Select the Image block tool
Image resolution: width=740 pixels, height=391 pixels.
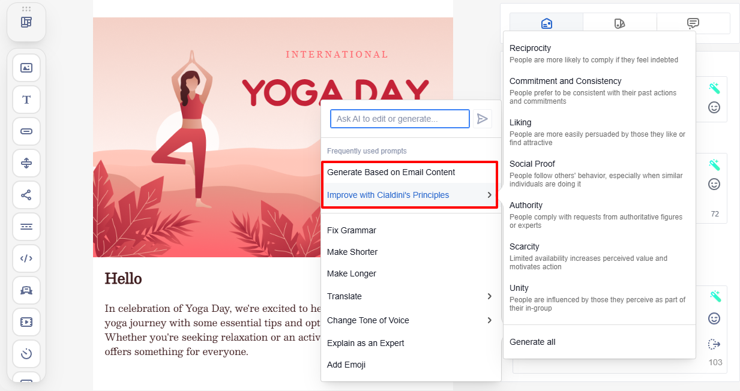[x=26, y=68]
